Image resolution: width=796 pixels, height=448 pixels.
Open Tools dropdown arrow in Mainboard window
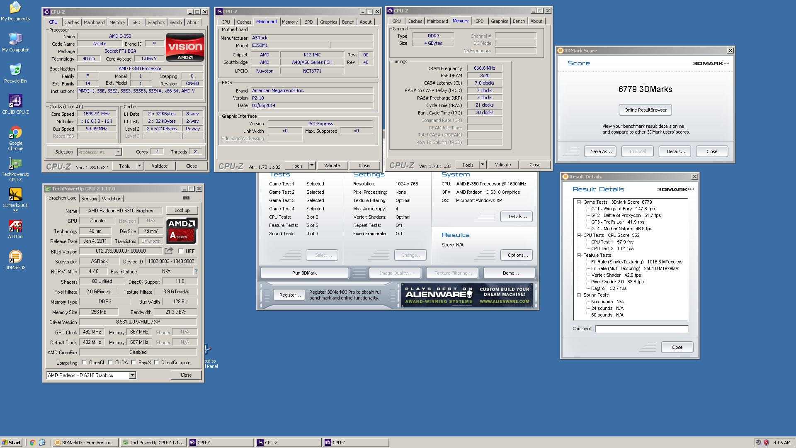tap(312, 166)
